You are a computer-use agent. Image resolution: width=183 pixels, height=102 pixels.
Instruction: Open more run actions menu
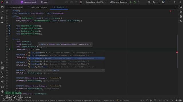139,2
